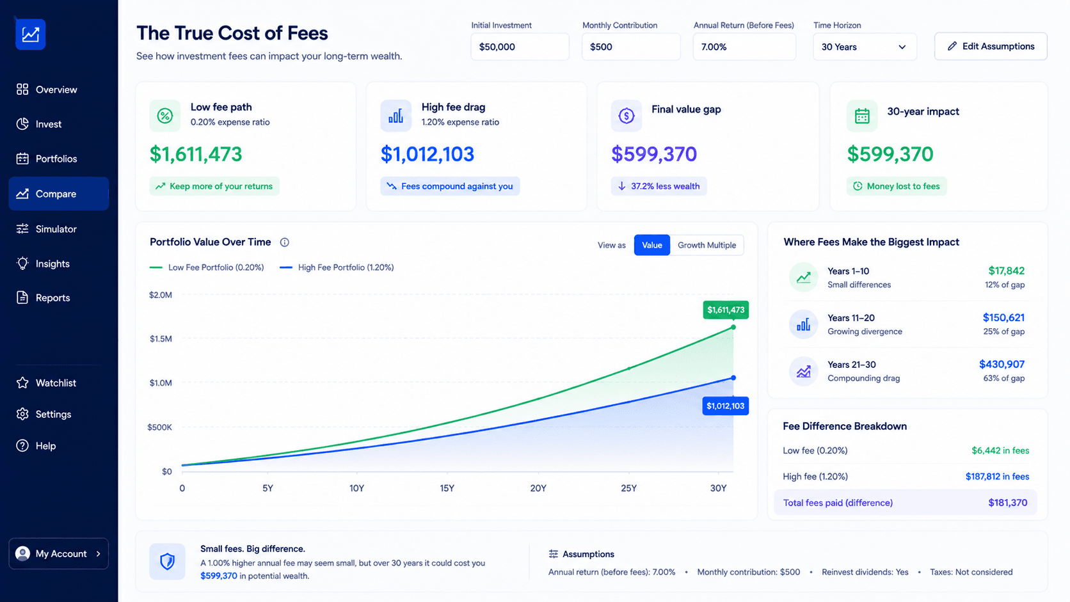Click the Low fee (0.20%) breakdown row
Screen dimensions: 1070x602
[x=906, y=450]
